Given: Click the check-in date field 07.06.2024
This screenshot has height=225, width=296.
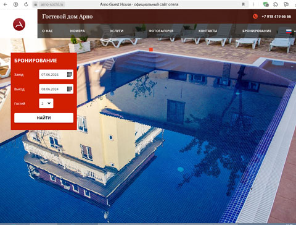Looking at the screenshot, I should (56, 74).
